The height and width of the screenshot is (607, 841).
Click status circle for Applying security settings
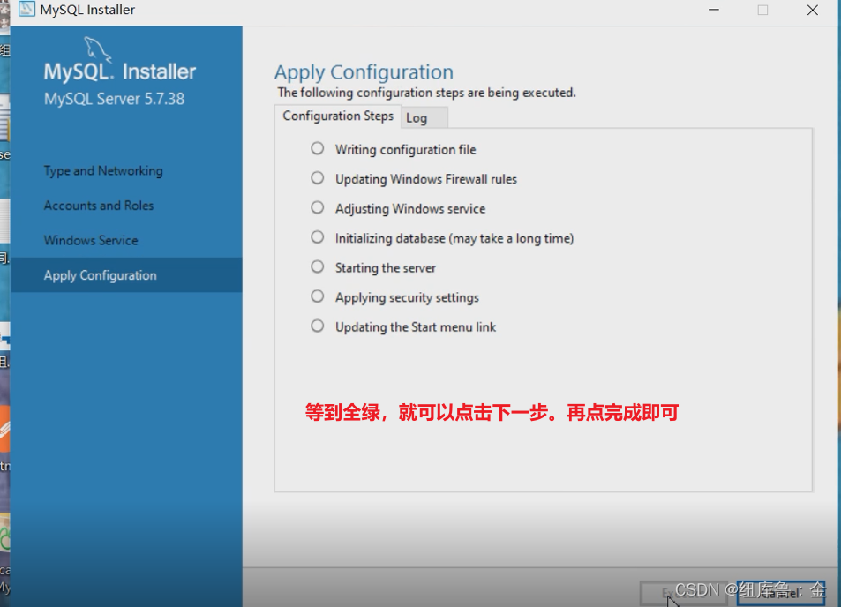click(x=318, y=296)
